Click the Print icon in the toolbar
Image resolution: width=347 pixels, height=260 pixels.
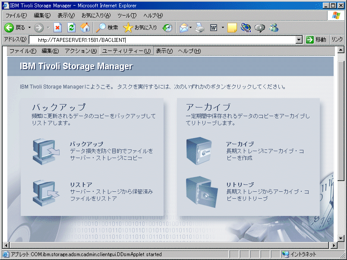click(x=199, y=28)
